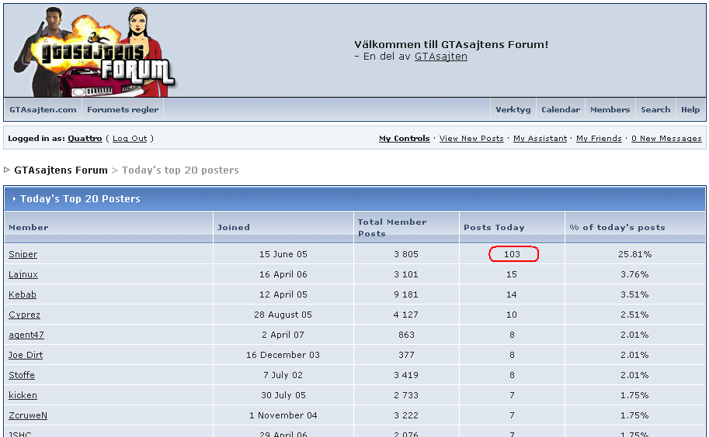Click total posts value 377

pos(406,355)
